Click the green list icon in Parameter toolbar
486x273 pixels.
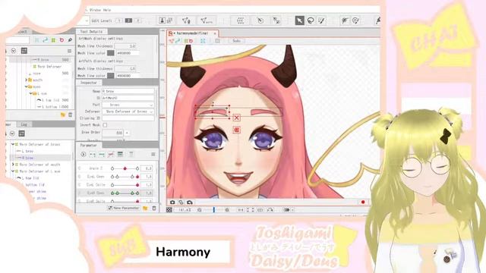pos(120,154)
